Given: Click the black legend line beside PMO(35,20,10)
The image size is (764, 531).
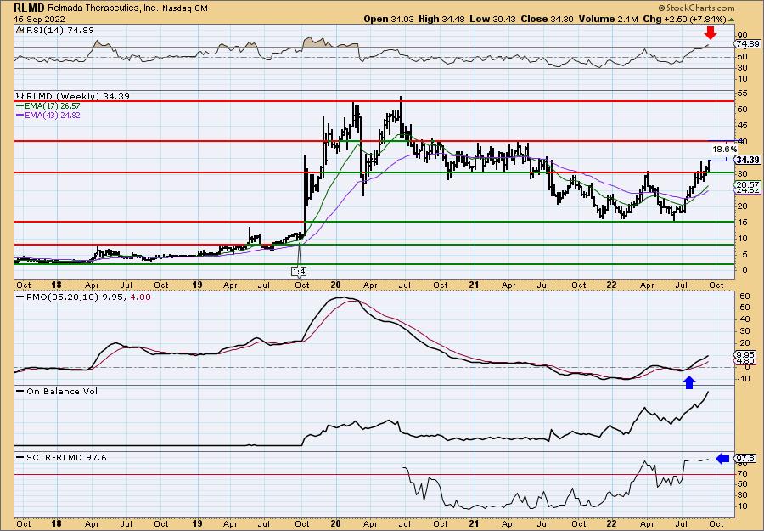Looking at the screenshot, I should click(x=20, y=297).
